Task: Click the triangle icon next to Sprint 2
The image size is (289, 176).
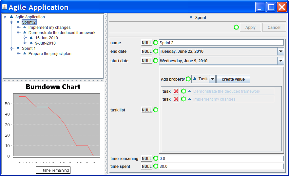Action: tap(18, 22)
